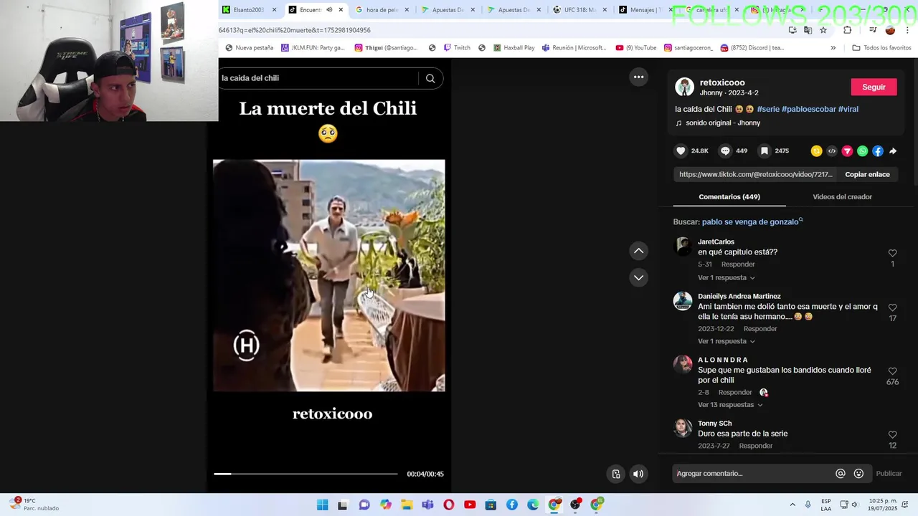The image size is (918, 516).
Task: Go to the previous video with up arrow
Action: pos(638,251)
